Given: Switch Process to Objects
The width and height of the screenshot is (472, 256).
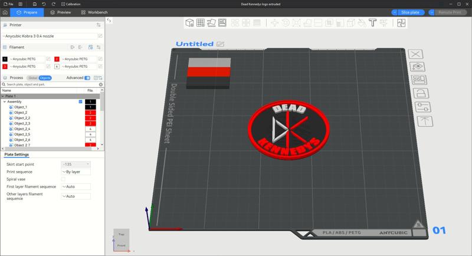Looking at the screenshot, I should click(45, 78).
